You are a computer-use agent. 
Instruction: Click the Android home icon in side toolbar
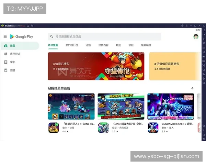click(x=204, y=134)
